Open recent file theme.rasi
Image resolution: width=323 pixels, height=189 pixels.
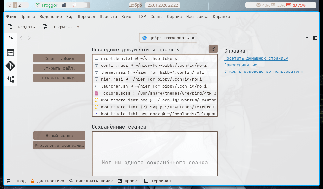[x=155, y=72]
